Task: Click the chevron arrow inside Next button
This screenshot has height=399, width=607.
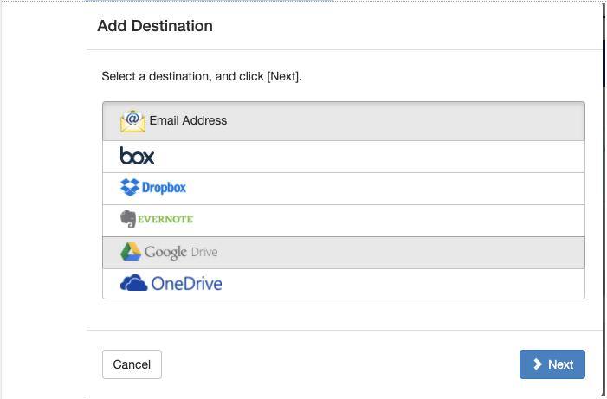Action: coord(538,364)
